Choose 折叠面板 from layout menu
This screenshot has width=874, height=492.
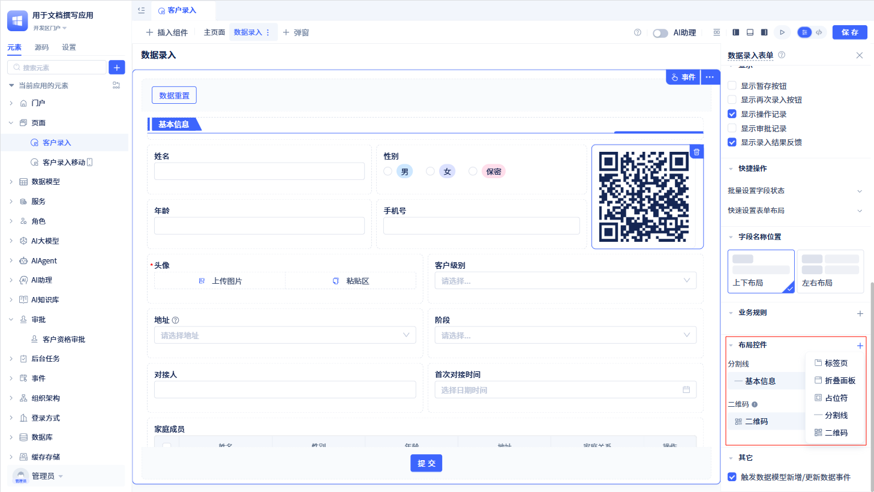pyautogui.click(x=835, y=380)
